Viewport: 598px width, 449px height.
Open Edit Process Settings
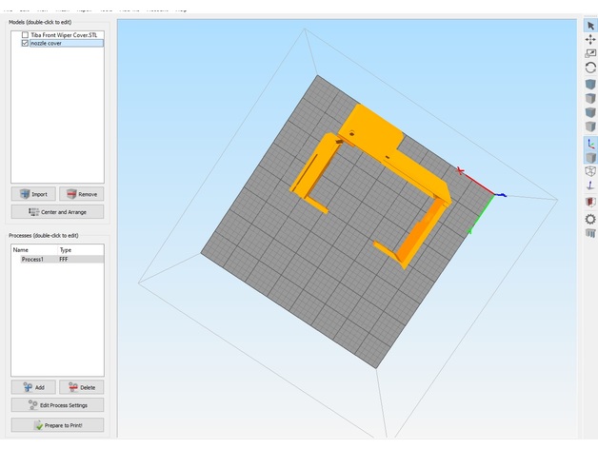pos(57,405)
